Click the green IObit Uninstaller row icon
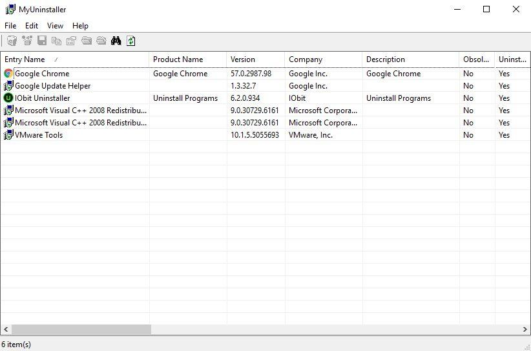 click(x=8, y=98)
